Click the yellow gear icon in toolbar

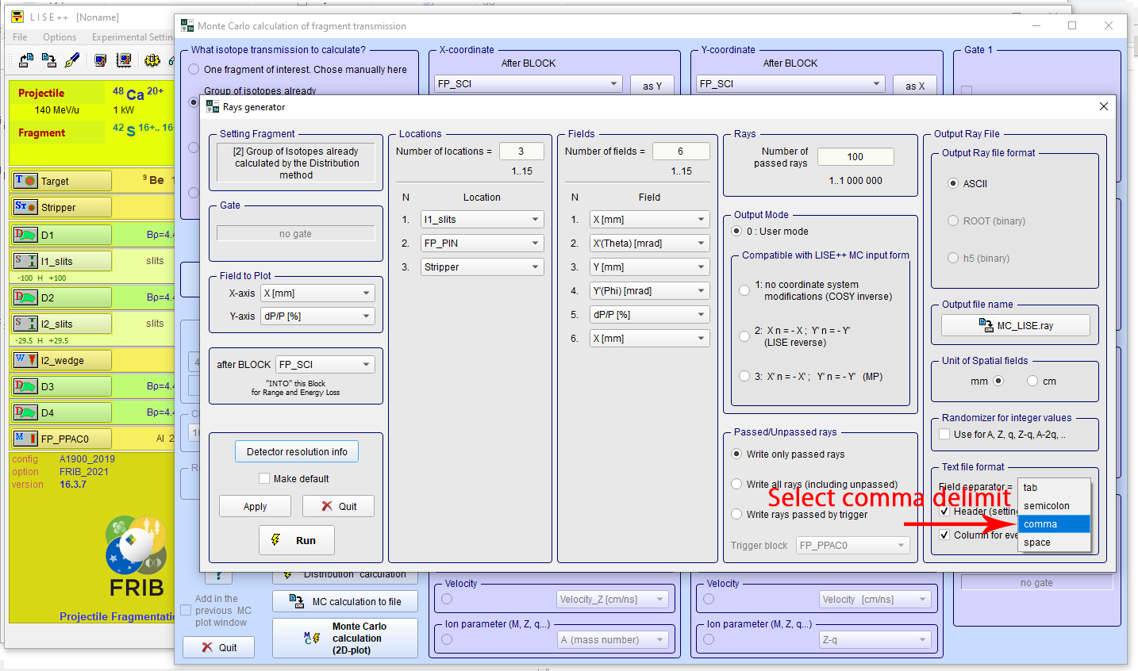click(152, 60)
